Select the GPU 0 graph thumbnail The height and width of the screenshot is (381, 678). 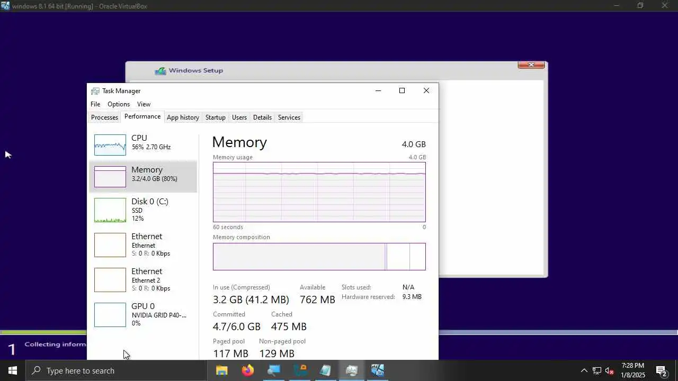110,315
